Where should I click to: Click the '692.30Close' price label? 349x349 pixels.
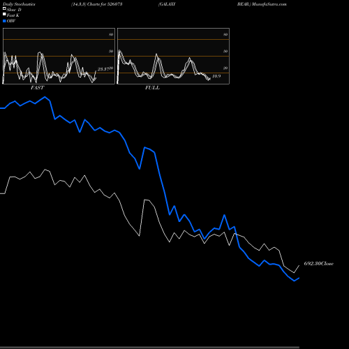[x=319, y=264]
